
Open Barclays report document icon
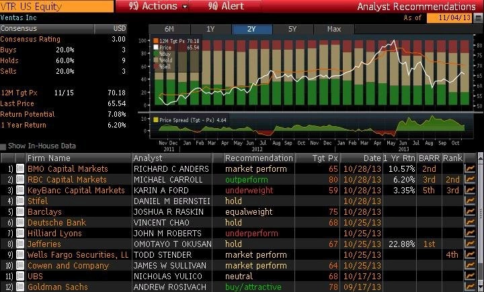coord(20,212)
